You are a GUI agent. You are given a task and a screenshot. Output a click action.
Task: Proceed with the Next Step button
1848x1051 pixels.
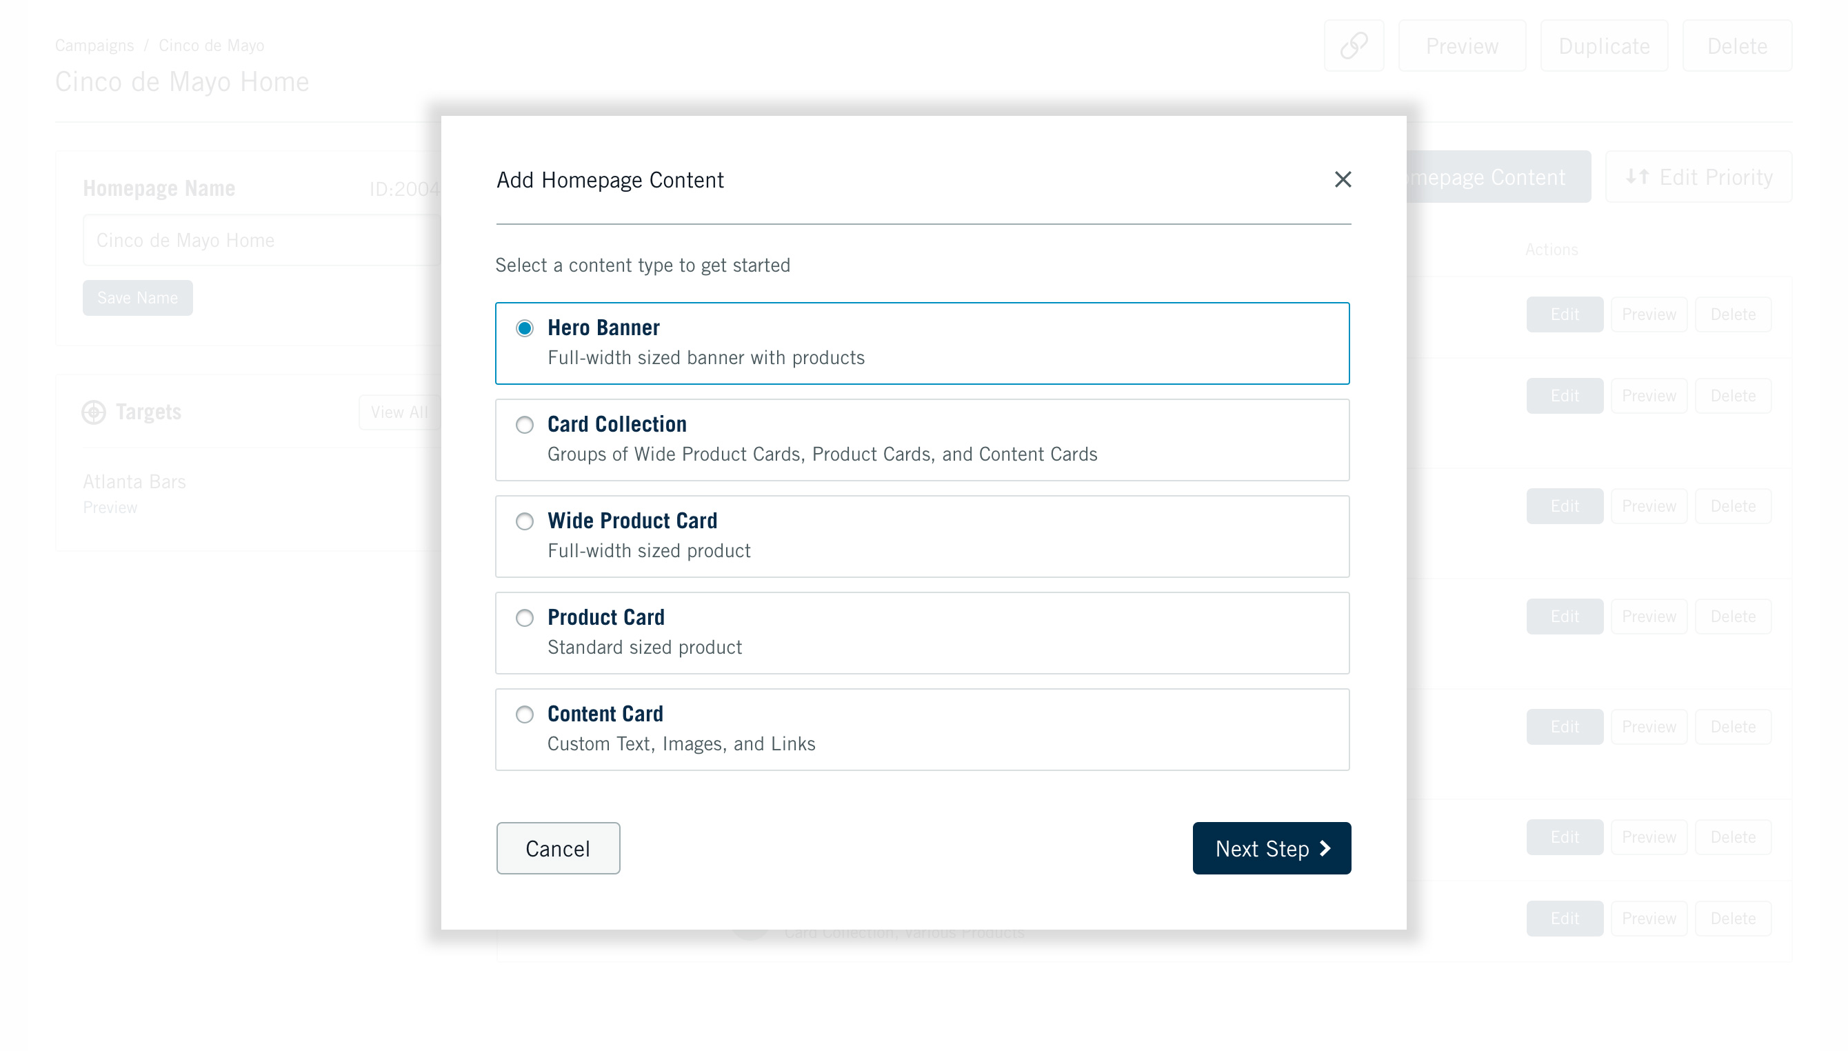click(x=1272, y=848)
